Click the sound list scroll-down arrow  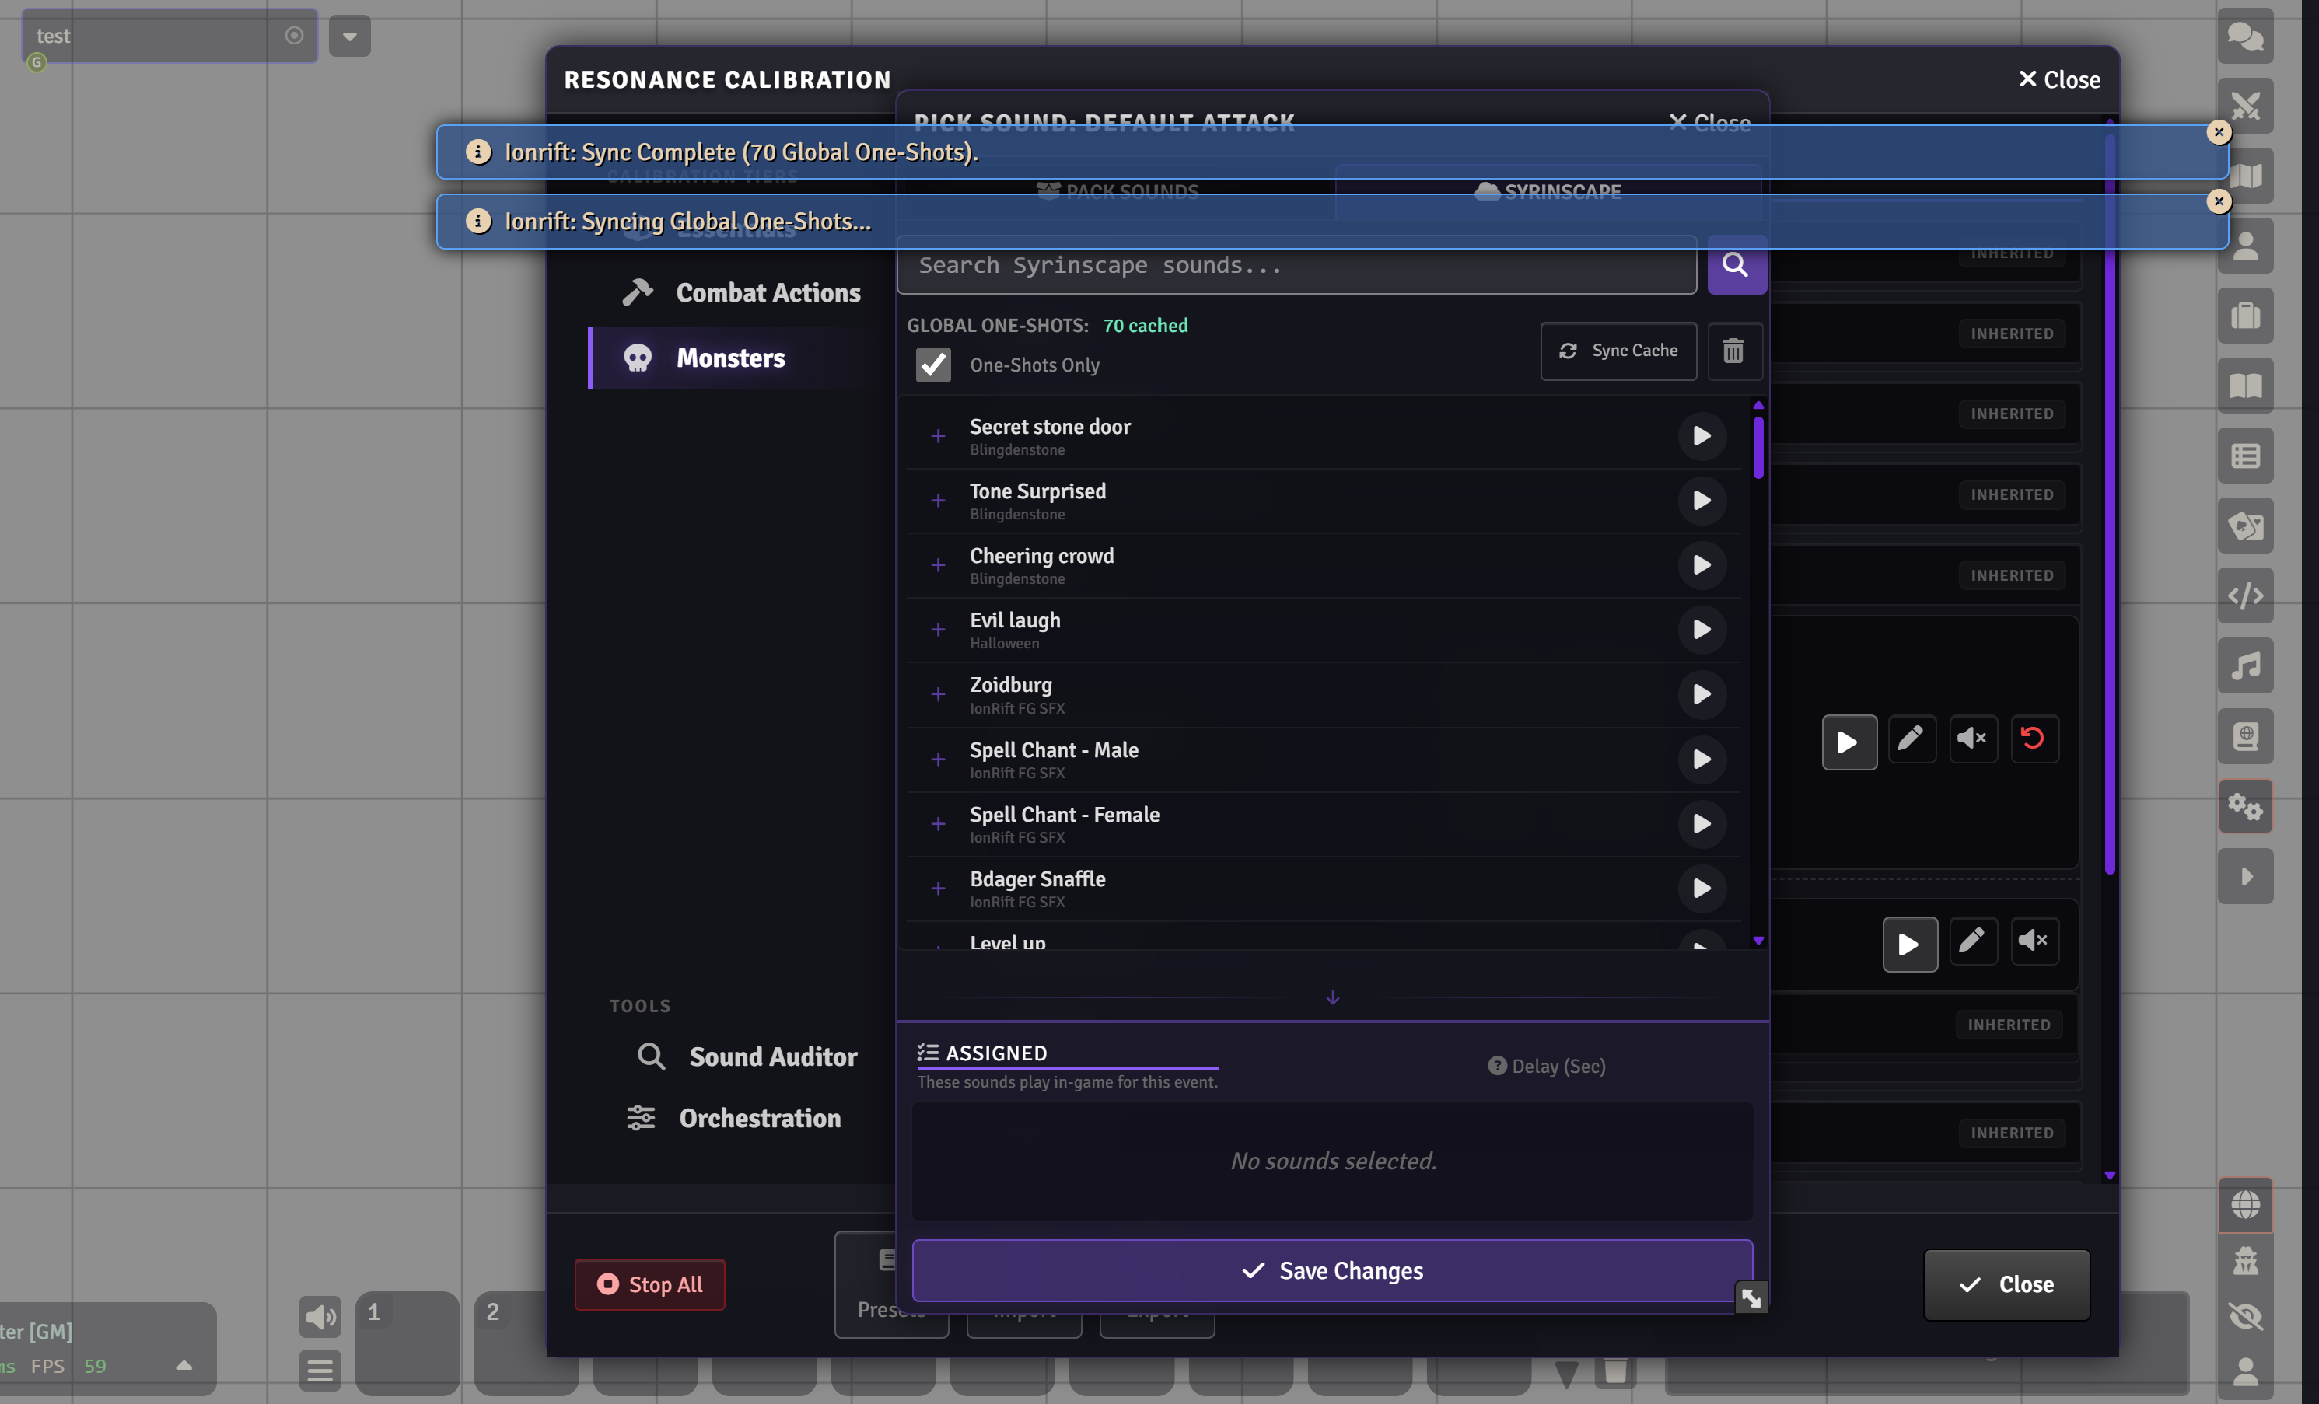point(1758,940)
